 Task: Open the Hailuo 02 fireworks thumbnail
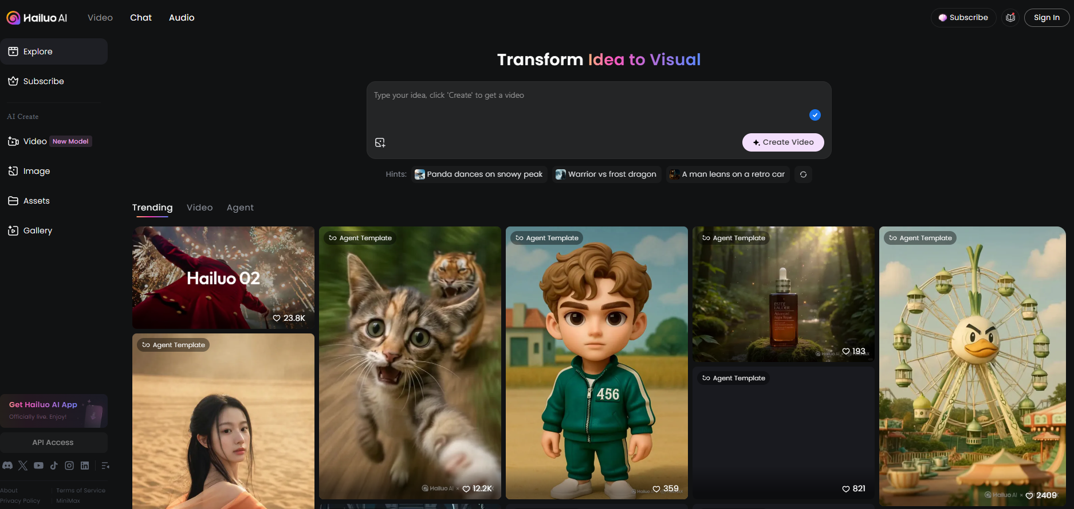coord(223,277)
